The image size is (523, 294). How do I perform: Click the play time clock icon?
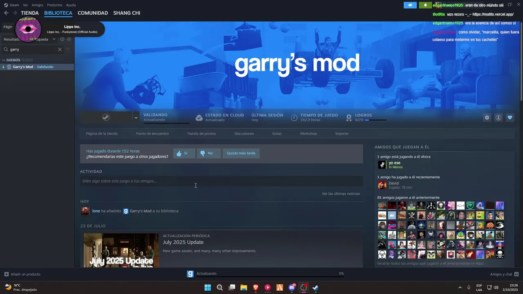(294, 118)
